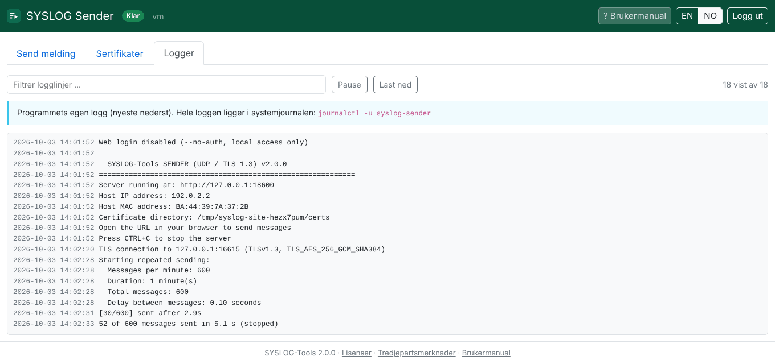Switch to the Sertifikater tab
The image size is (775, 364).
click(x=120, y=53)
